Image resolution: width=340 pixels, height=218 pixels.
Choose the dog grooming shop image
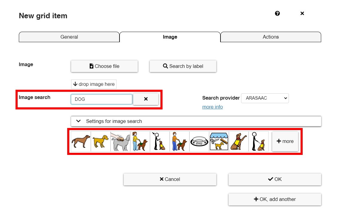tap(219, 141)
